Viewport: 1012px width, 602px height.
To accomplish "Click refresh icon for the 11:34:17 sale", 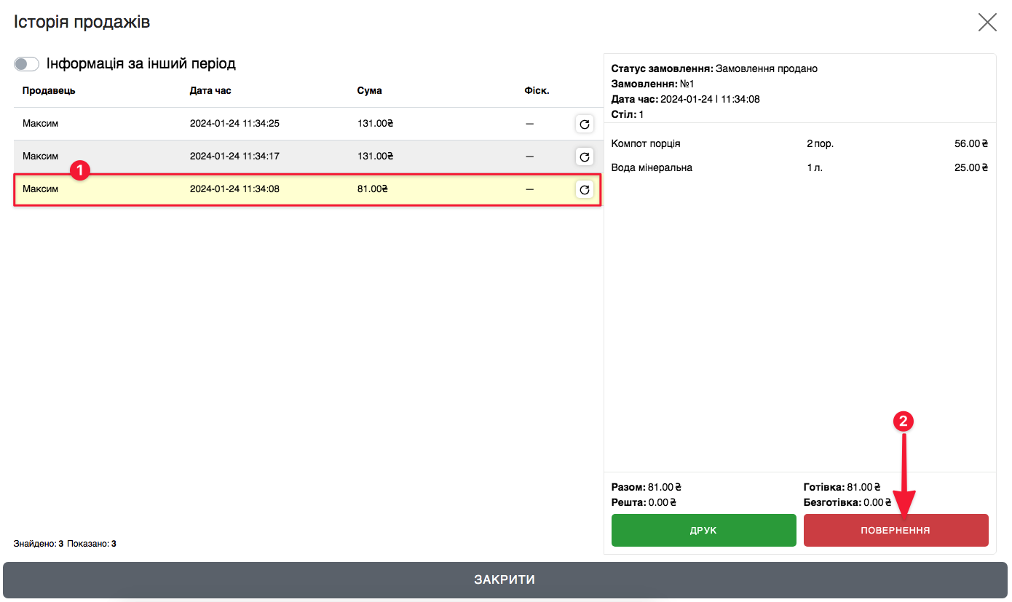I will 584,157.
